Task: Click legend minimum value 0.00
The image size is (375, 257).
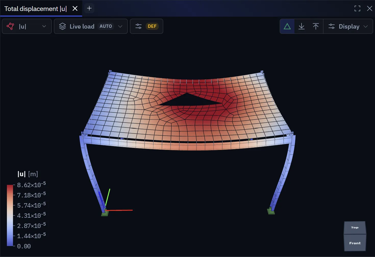Action: tap(24, 246)
